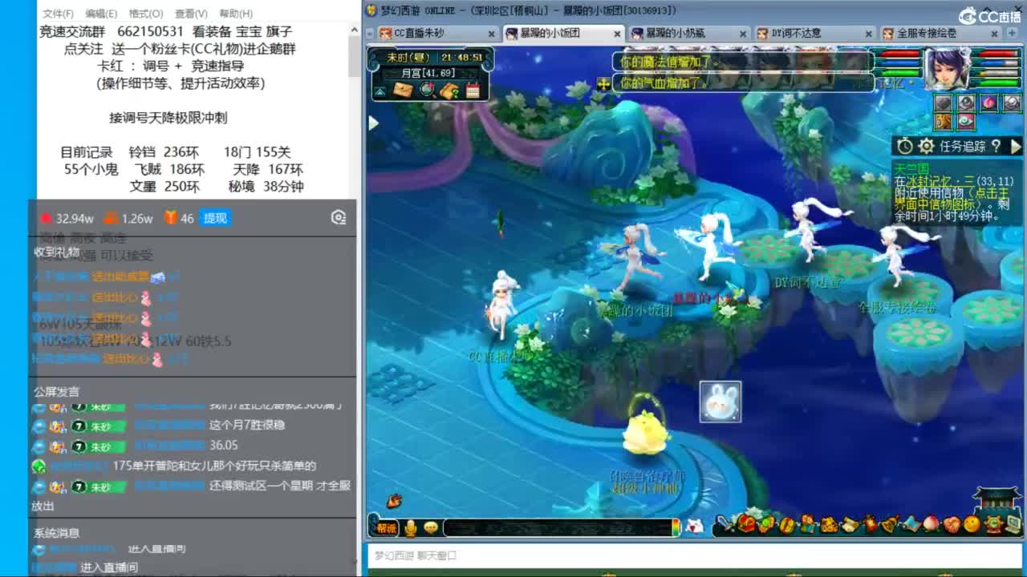Open the quest tracker settings gear
This screenshot has width=1027, height=577.
925,146
